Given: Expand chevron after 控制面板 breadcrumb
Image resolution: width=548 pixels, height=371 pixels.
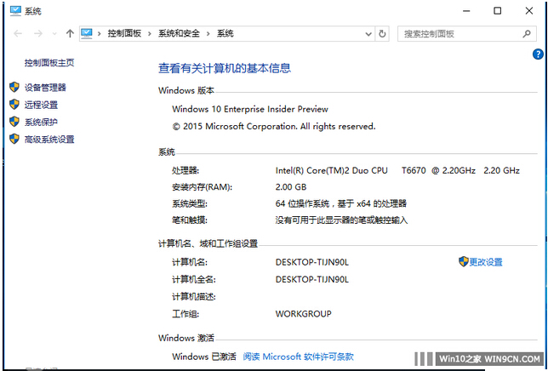Looking at the screenshot, I should (x=150, y=34).
